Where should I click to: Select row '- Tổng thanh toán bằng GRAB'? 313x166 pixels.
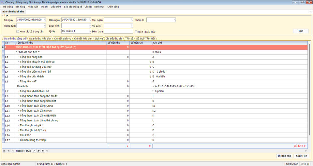(x=156, y=106)
